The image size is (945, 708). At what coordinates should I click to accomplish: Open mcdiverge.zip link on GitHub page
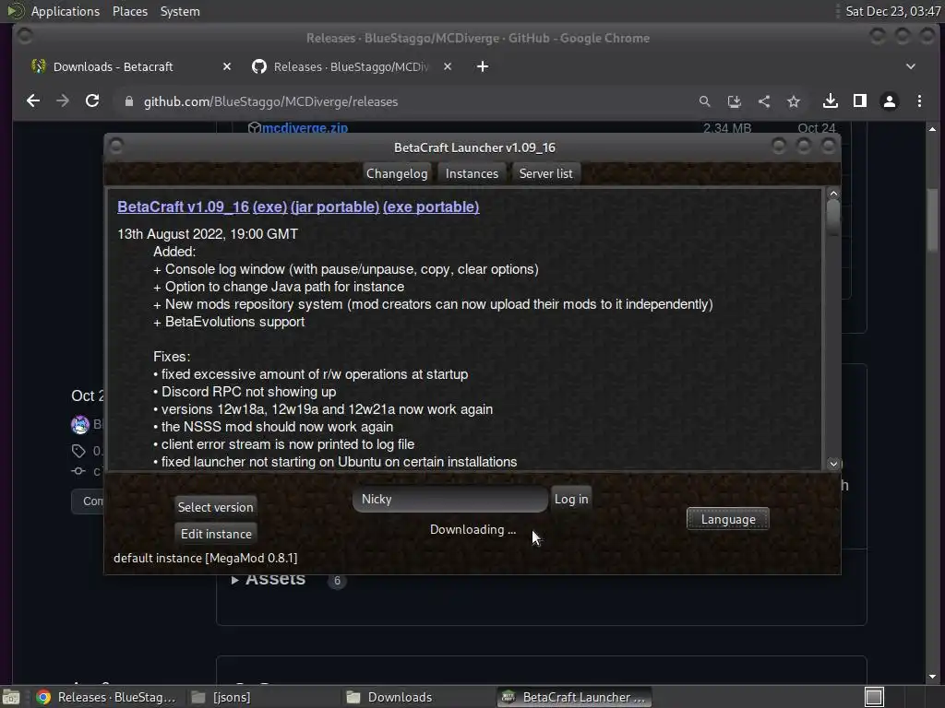pyautogui.click(x=305, y=127)
